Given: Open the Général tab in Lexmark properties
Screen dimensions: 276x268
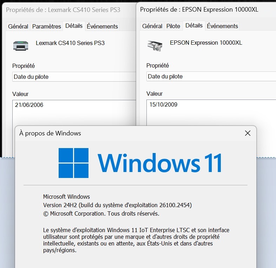Looking at the screenshot, I should pyautogui.click(x=18, y=26).
